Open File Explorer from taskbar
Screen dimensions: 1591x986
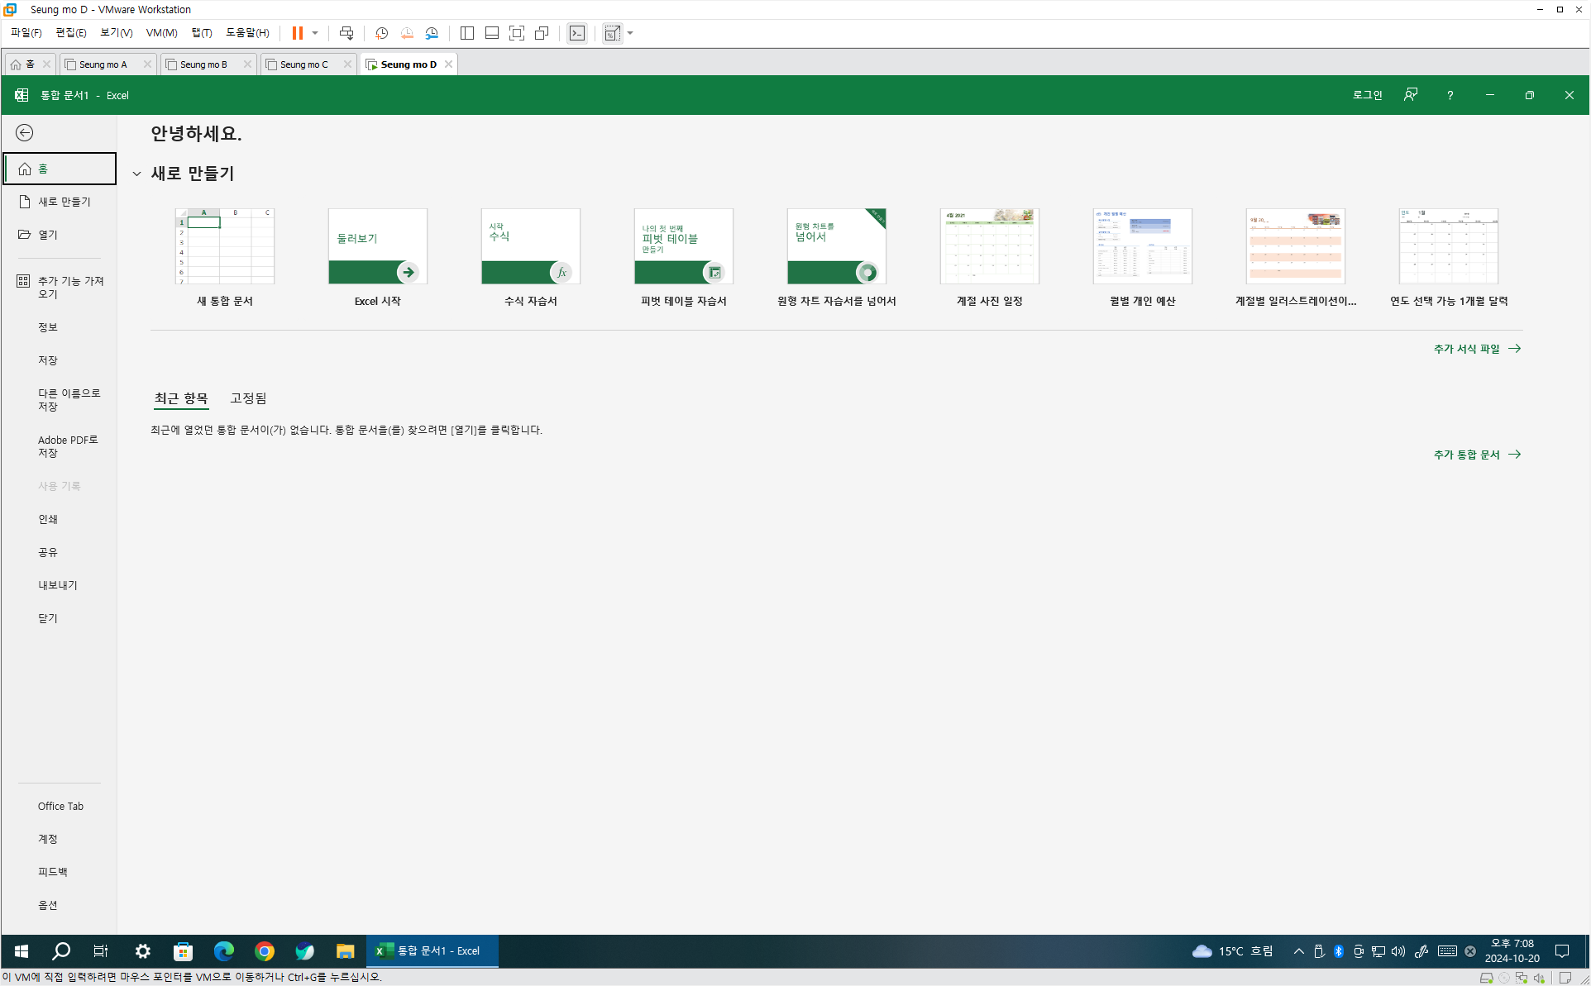pos(345,951)
